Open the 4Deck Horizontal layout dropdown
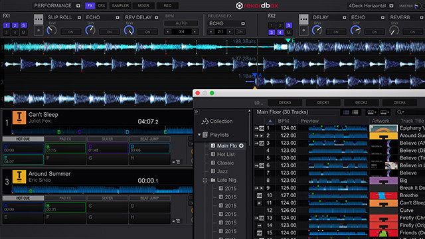 click(391, 6)
